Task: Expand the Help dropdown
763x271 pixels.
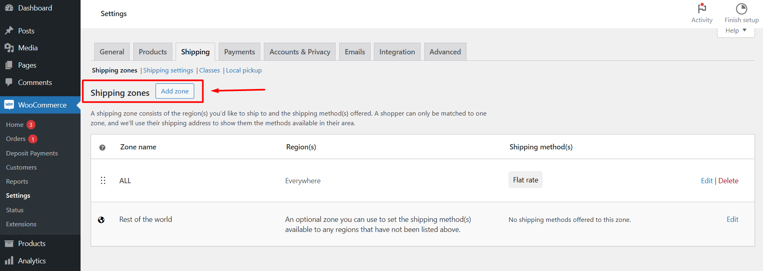Action: tap(736, 31)
